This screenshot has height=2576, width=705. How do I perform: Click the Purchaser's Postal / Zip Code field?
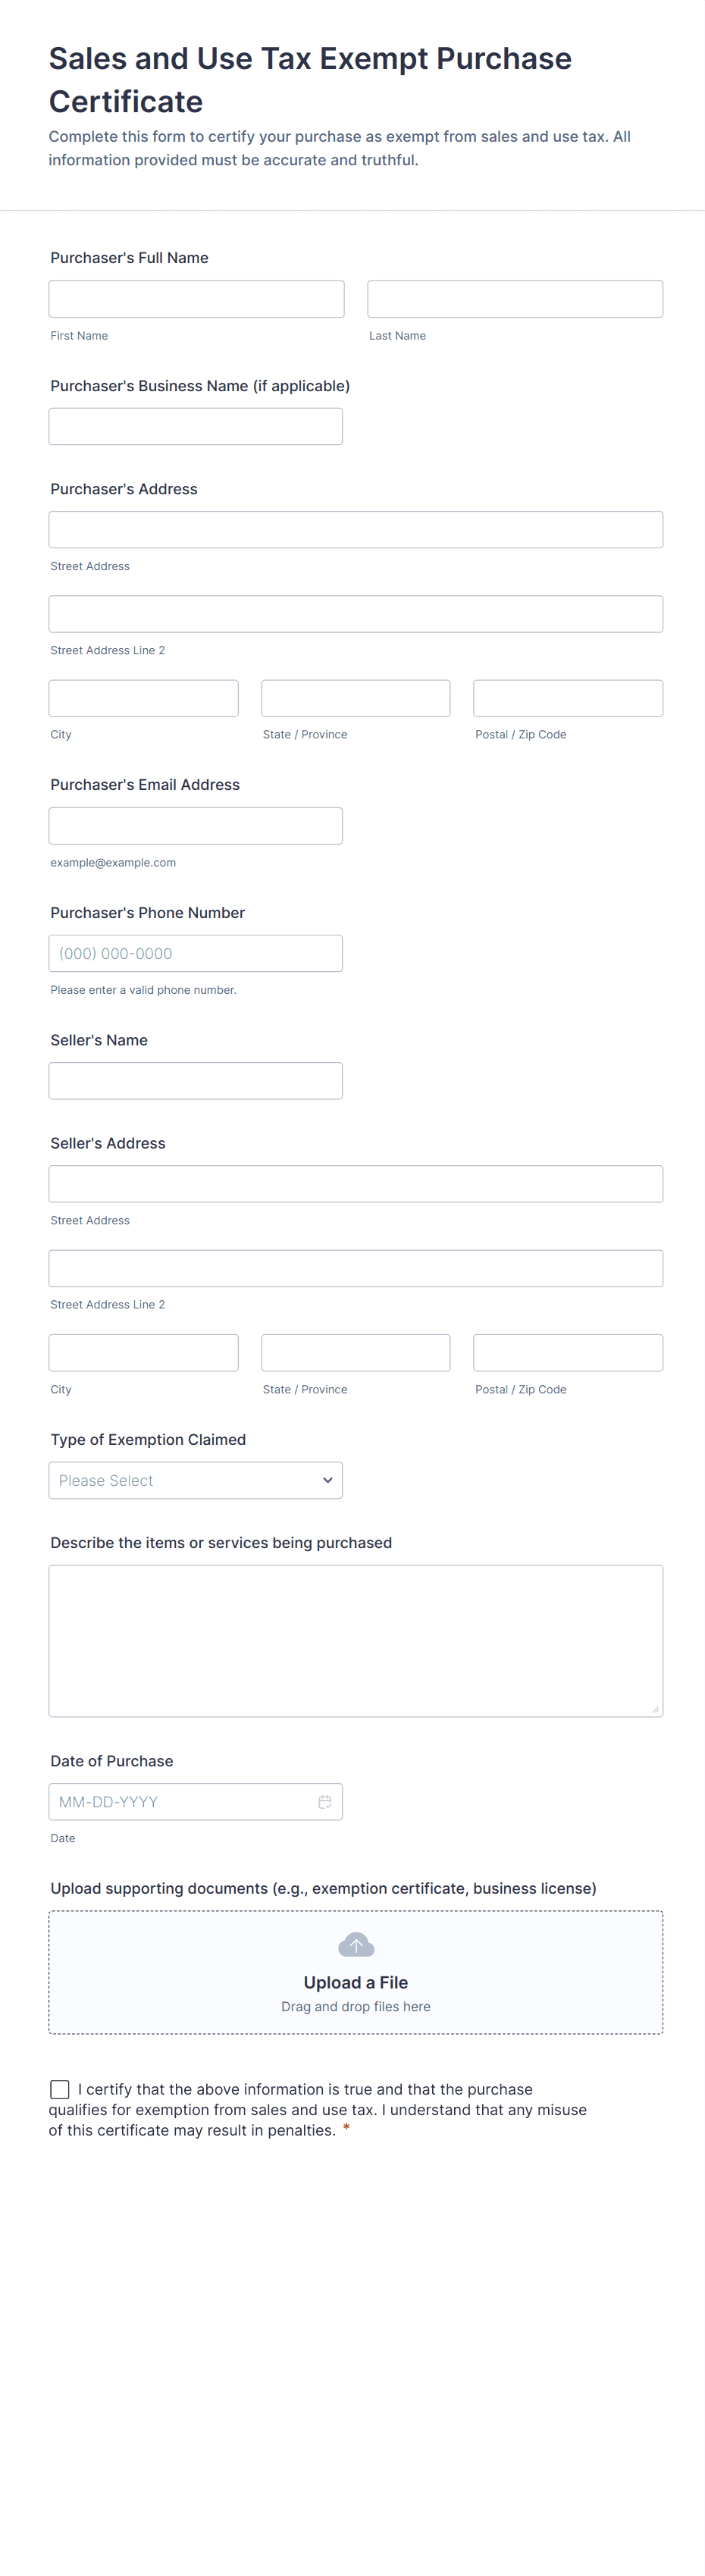567,698
